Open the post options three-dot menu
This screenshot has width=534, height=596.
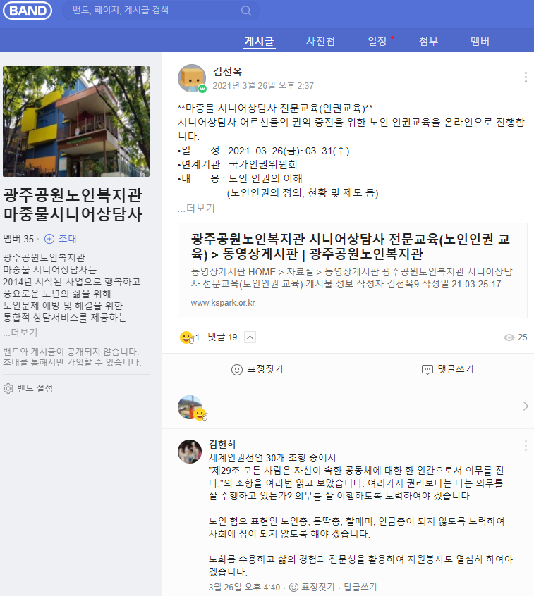pos(526,77)
